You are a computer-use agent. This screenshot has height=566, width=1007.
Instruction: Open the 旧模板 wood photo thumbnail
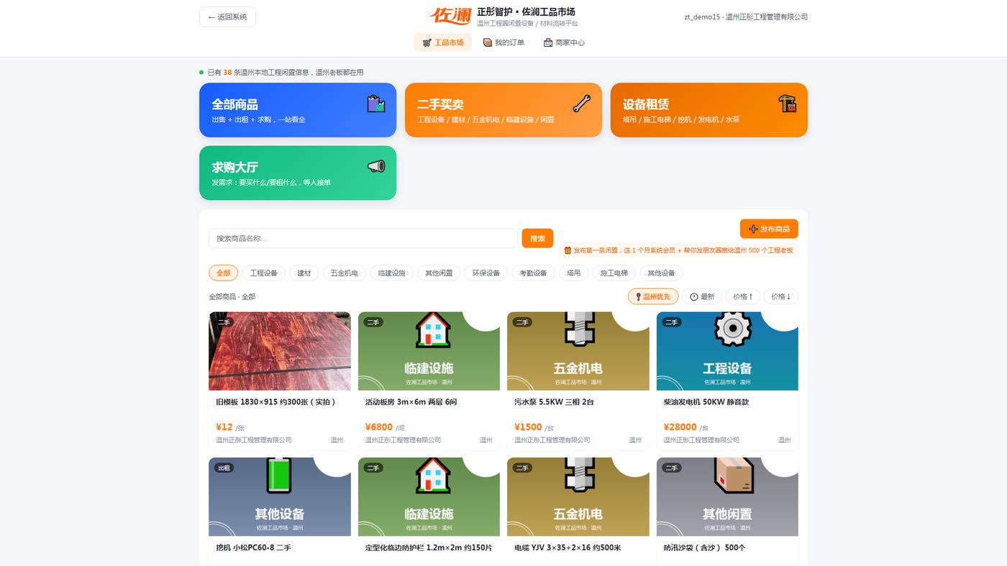pyautogui.click(x=280, y=351)
